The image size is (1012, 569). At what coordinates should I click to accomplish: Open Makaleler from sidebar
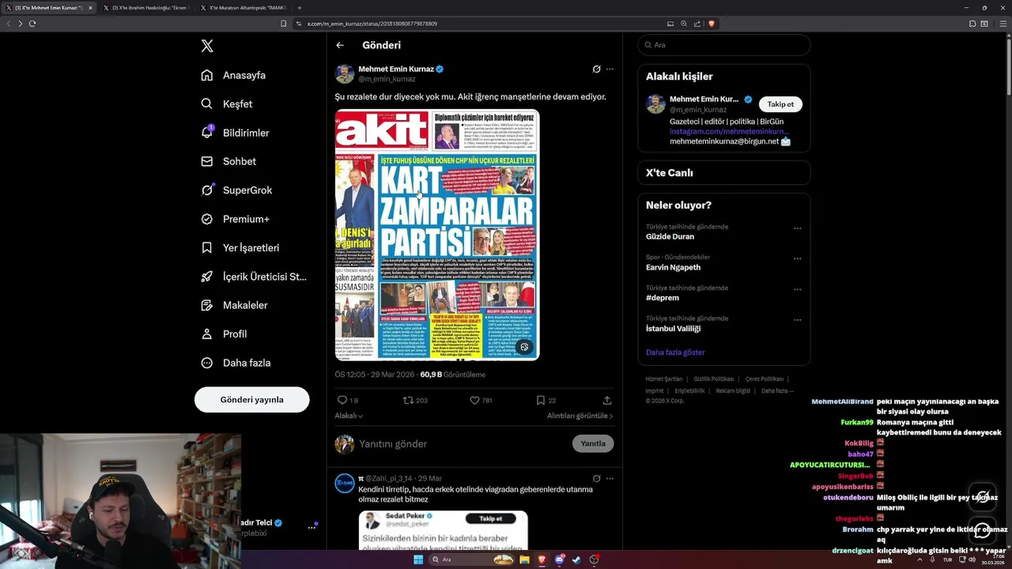[234, 305]
